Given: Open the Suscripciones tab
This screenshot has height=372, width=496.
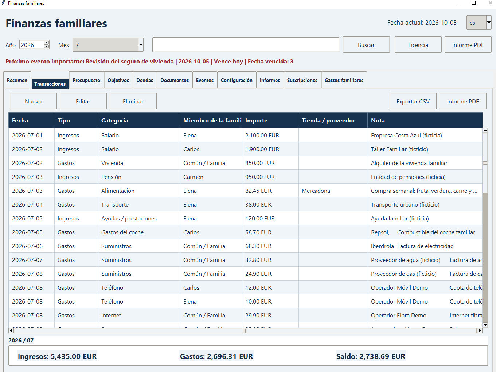Looking at the screenshot, I should pos(302,80).
